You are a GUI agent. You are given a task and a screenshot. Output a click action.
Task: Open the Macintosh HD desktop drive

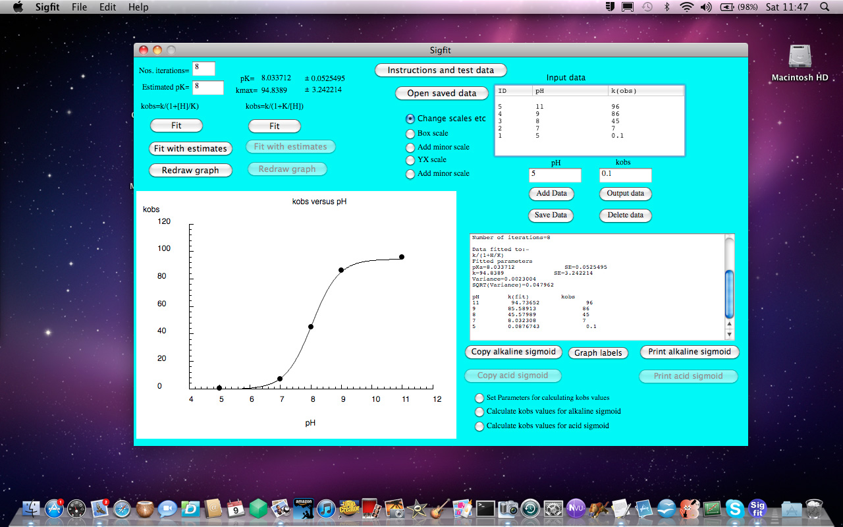(800, 58)
